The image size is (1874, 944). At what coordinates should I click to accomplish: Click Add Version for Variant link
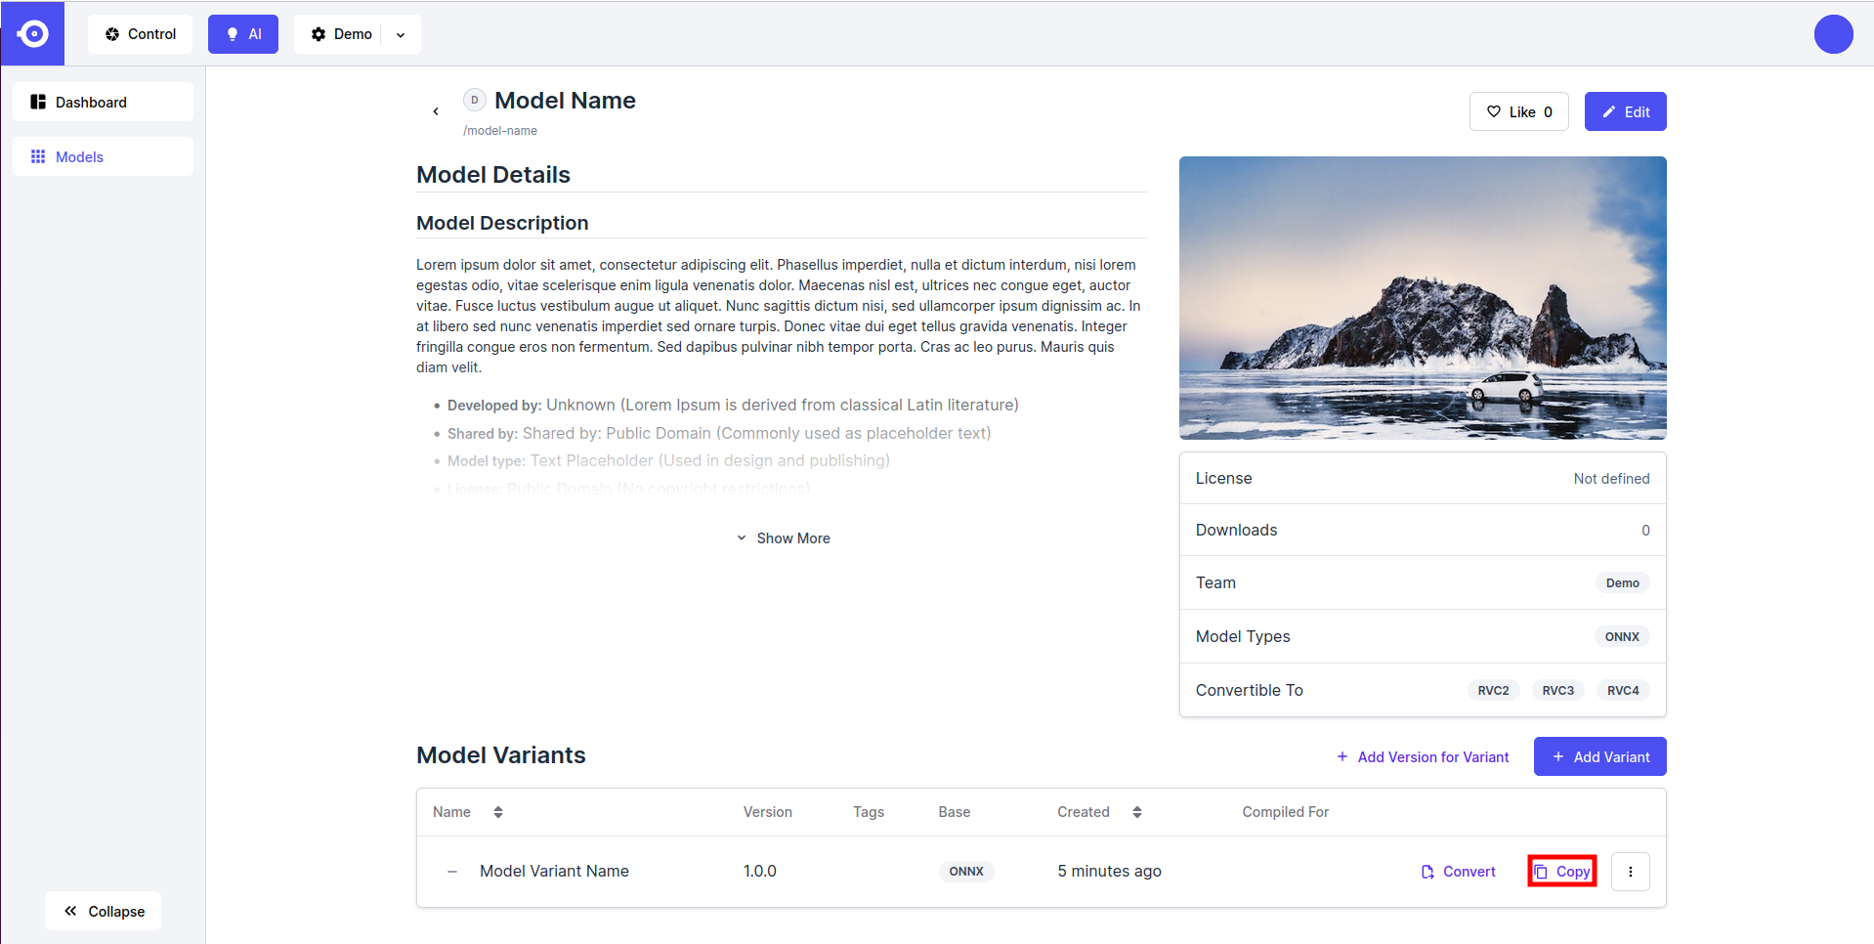coord(1423,757)
